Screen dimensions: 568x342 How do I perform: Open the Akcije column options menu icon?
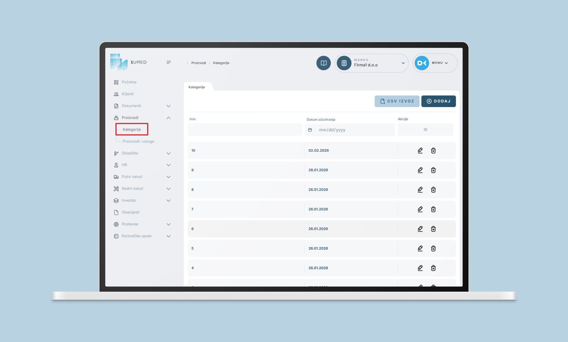[x=425, y=130]
